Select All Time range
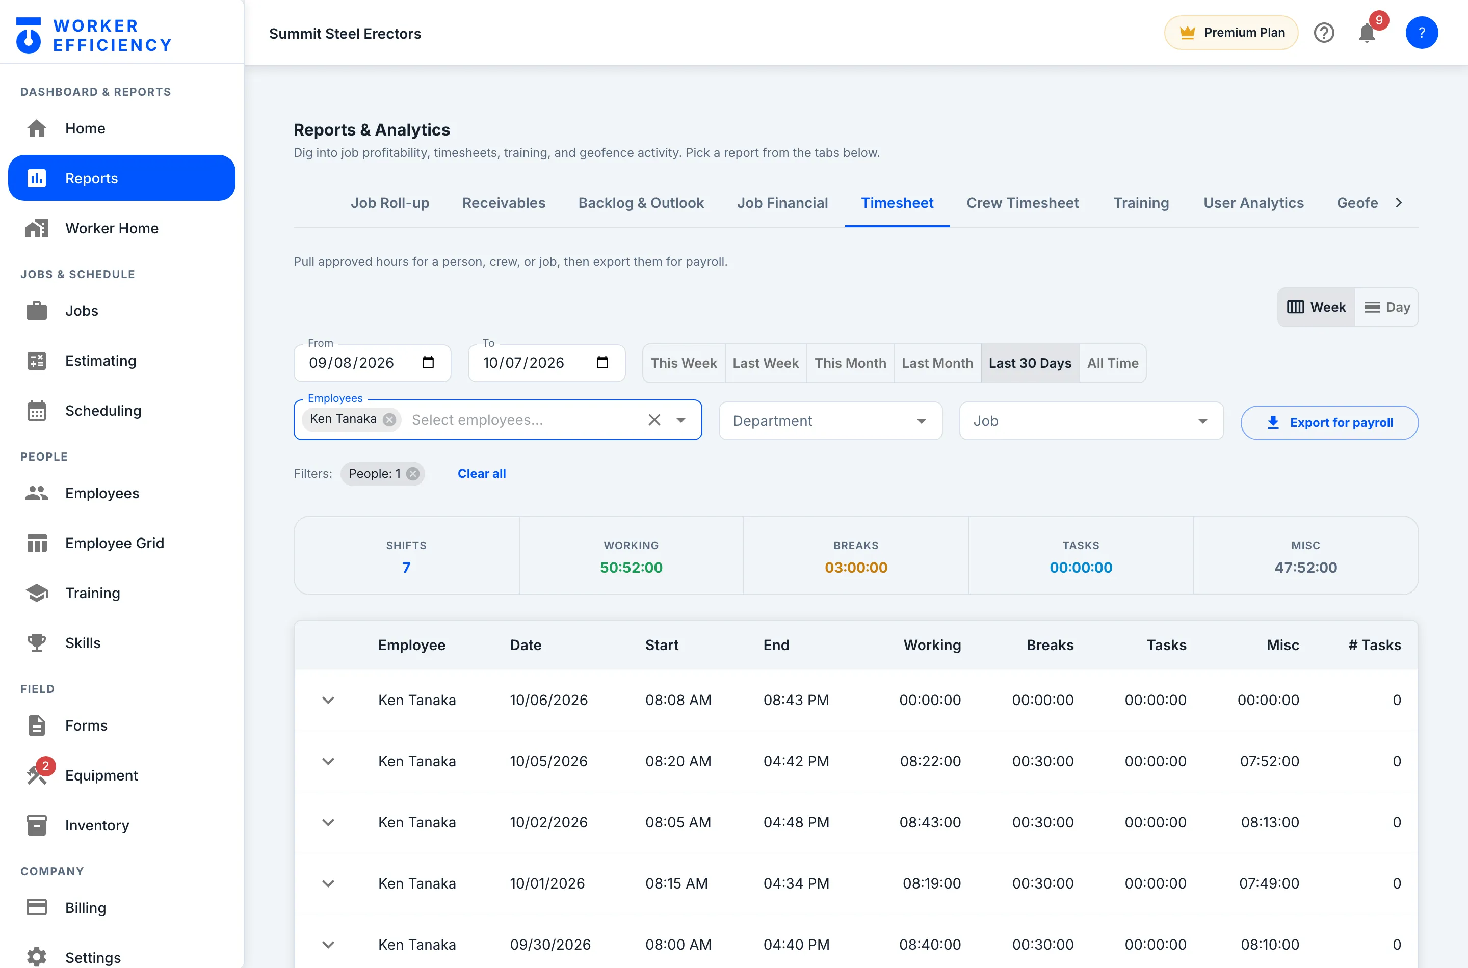 coord(1112,363)
